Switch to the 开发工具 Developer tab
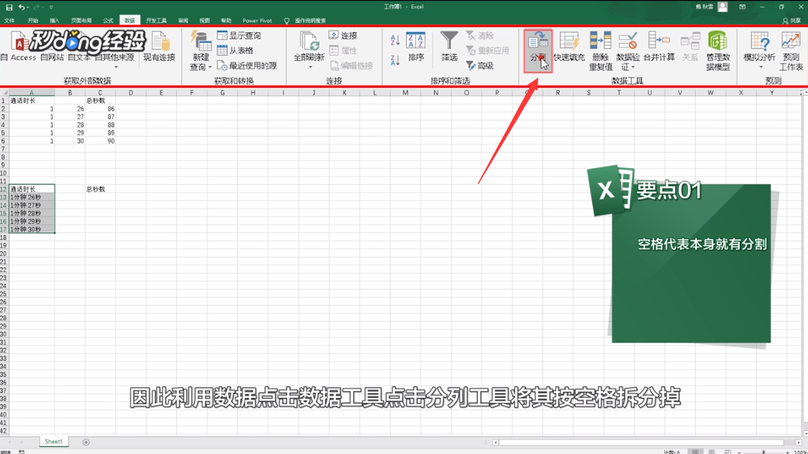This screenshot has width=808, height=454. point(156,21)
